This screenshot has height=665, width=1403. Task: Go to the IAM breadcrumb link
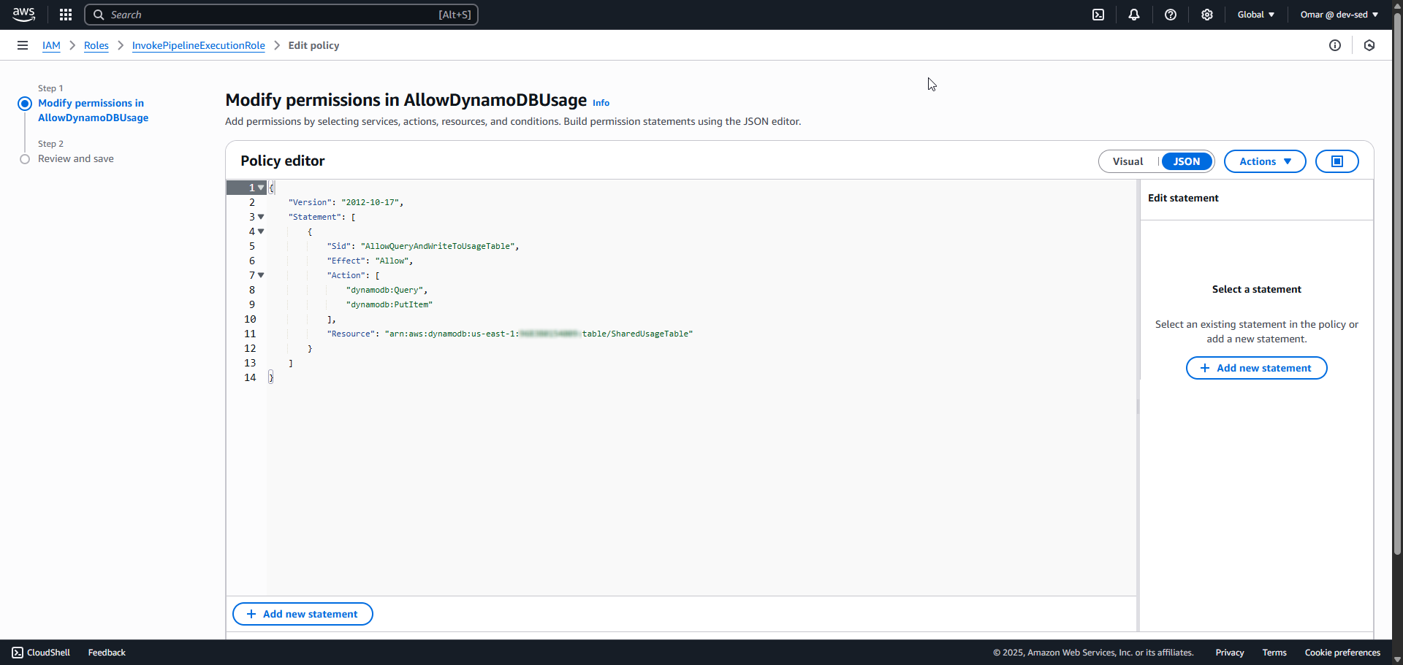pos(51,45)
